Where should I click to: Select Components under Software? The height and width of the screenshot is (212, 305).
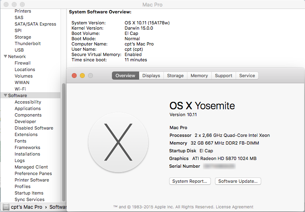[28, 115]
